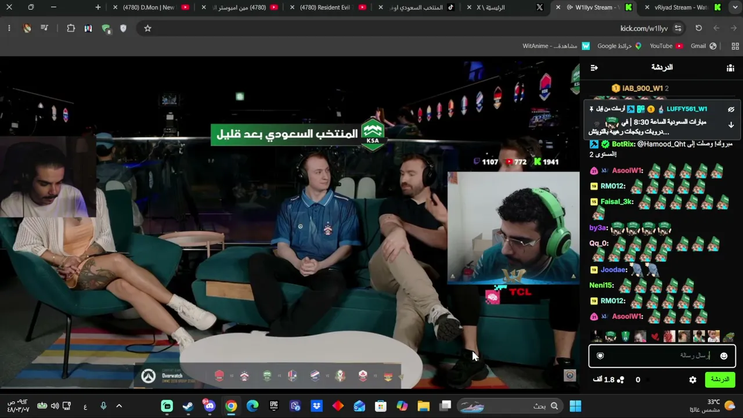Open the media controls icon in the toolbar
This screenshot has width=743, height=418.
(44, 28)
